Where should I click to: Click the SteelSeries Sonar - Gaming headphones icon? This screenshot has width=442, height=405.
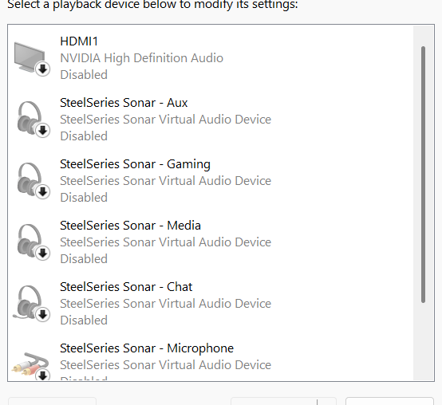point(33,181)
